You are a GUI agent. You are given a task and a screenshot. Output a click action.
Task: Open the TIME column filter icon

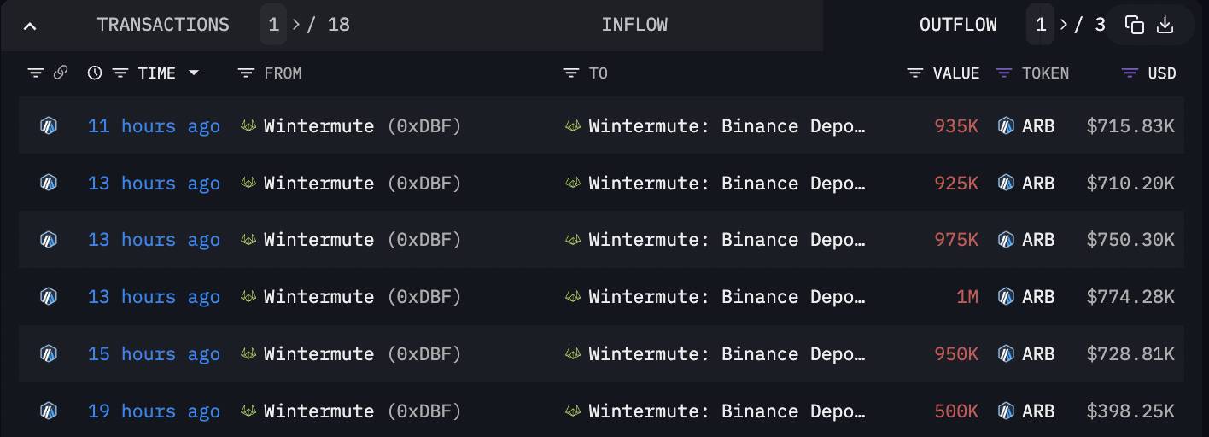click(120, 73)
